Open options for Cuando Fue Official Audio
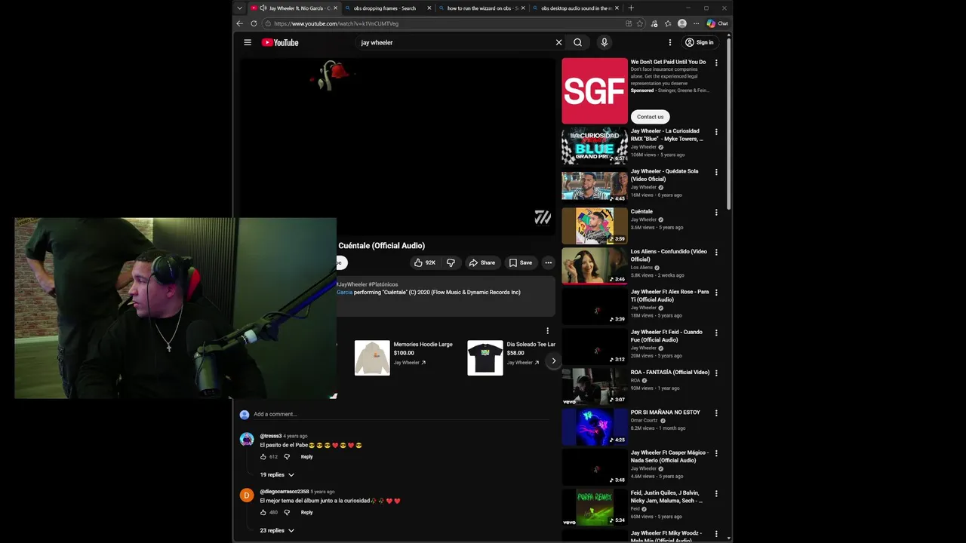 pyautogui.click(x=716, y=333)
